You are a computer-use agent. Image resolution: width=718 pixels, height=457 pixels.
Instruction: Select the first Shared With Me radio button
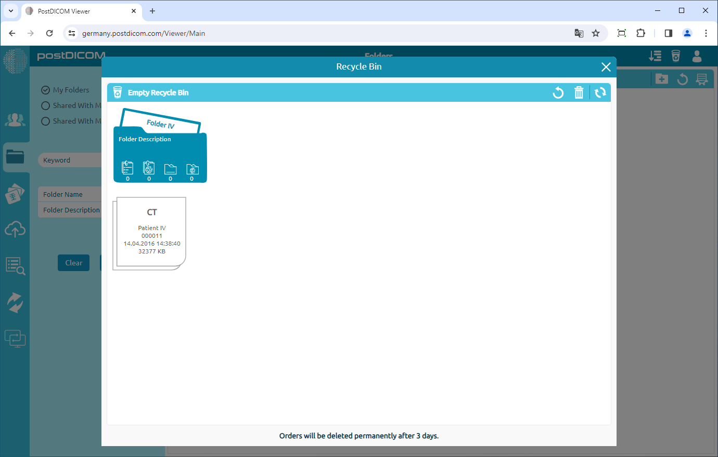(x=46, y=105)
